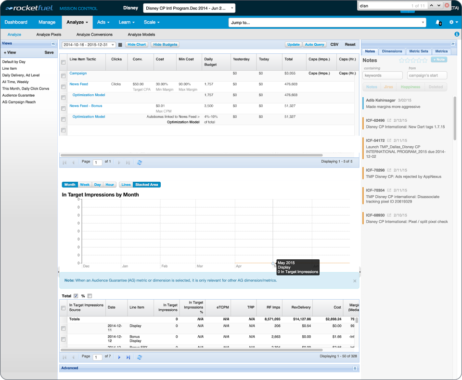This screenshot has height=380, width=462.
Task: Select all rows in bottom table header
Action: 64,308
